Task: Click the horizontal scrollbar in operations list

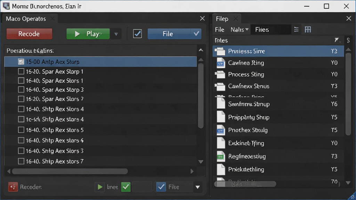Action: 70,171
